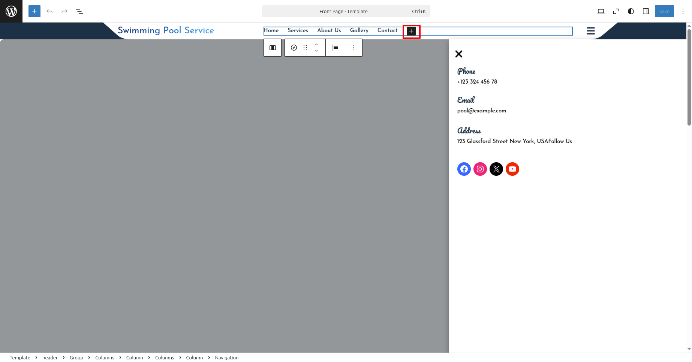
Task: Open the editor Options kebab menu
Action: coord(683,11)
